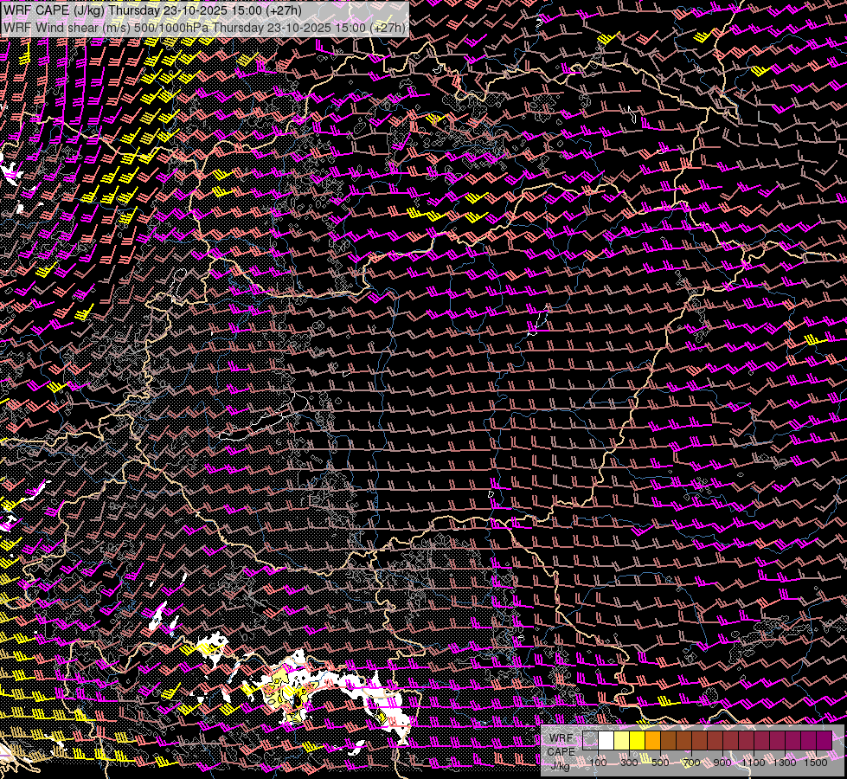Click the first brown swatch after orange
This screenshot has width=847, height=779.
(x=668, y=741)
